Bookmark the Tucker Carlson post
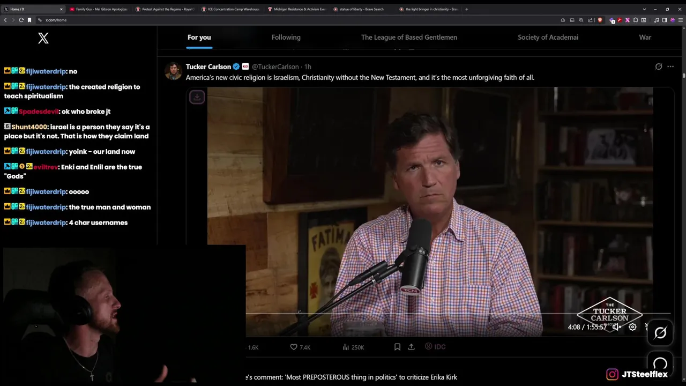This screenshot has height=386, width=686. pos(397,347)
